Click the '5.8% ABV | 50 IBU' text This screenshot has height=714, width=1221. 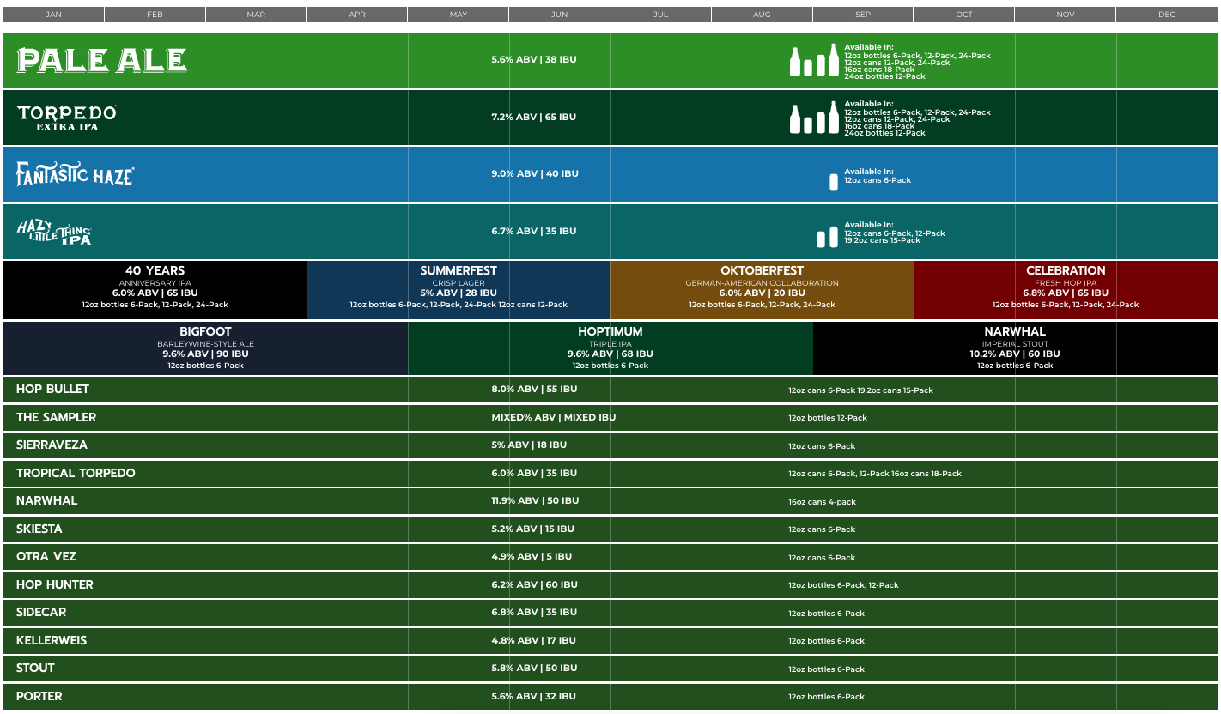point(534,668)
